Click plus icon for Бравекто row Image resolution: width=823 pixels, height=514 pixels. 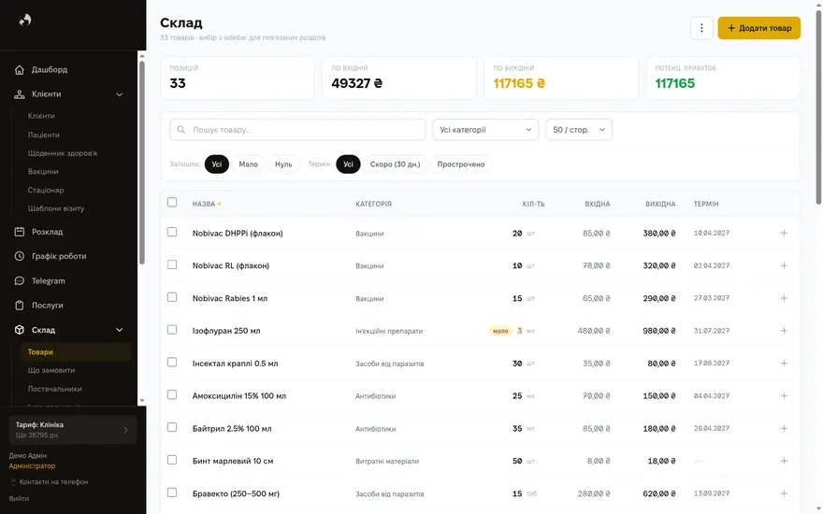click(x=784, y=493)
